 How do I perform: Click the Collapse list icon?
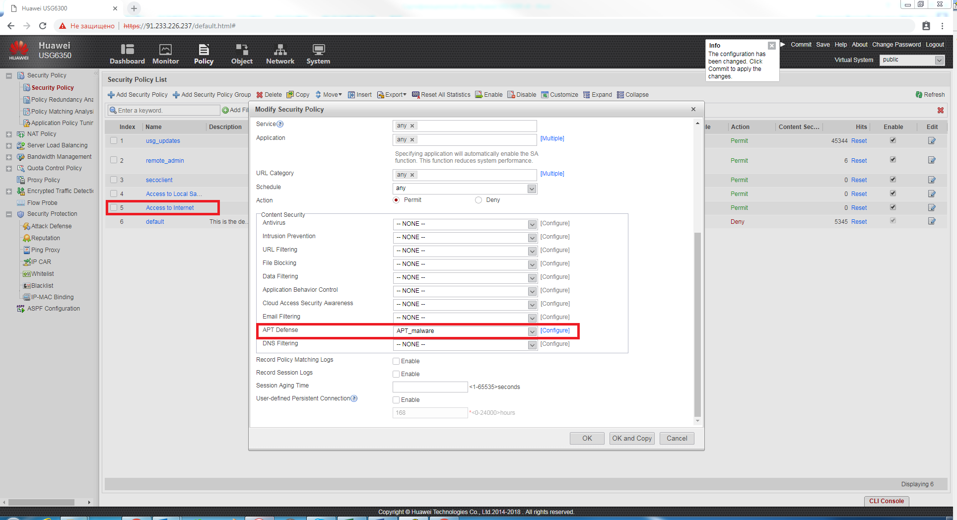[x=620, y=95]
